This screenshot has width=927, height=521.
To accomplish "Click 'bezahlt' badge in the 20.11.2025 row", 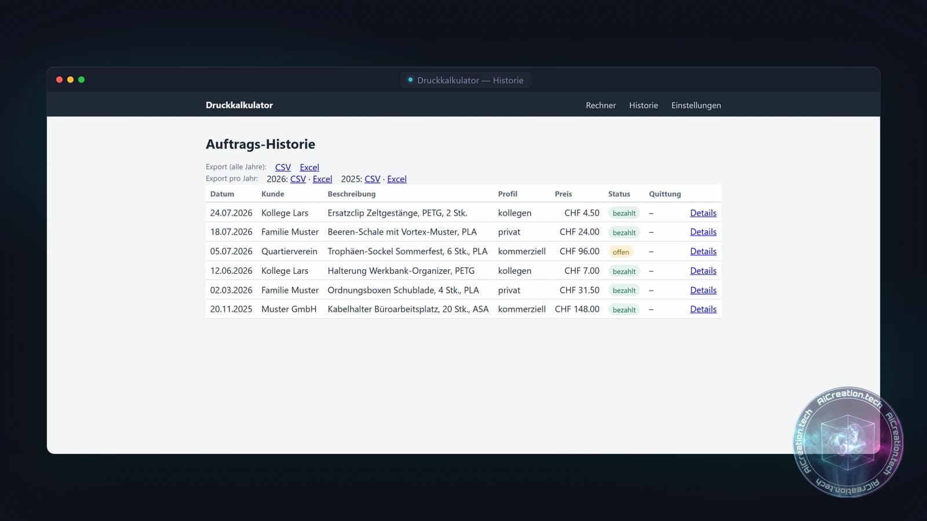I will point(624,310).
